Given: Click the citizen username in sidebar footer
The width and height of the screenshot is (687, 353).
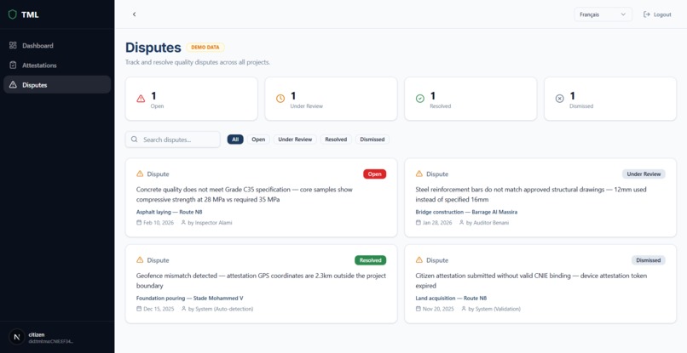Looking at the screenshot, I should point(37,334).
